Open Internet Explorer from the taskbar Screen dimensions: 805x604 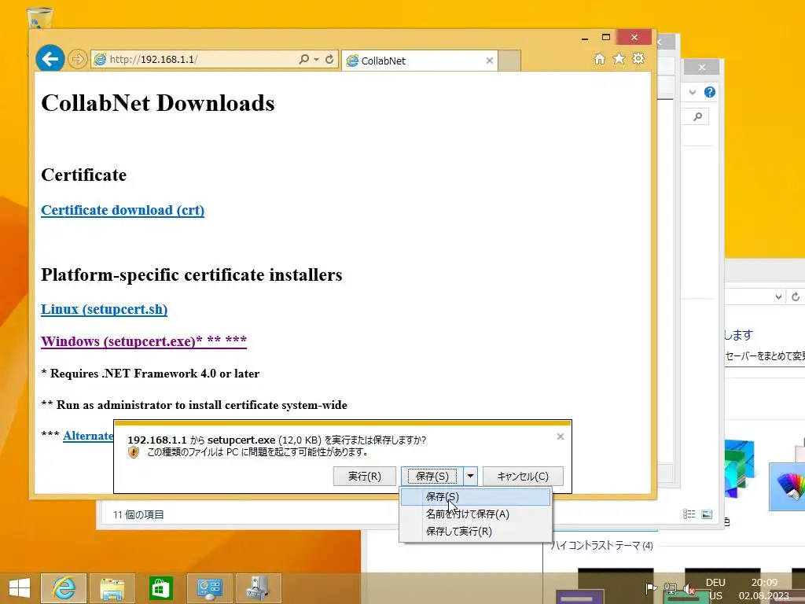(x=64, y=588)
